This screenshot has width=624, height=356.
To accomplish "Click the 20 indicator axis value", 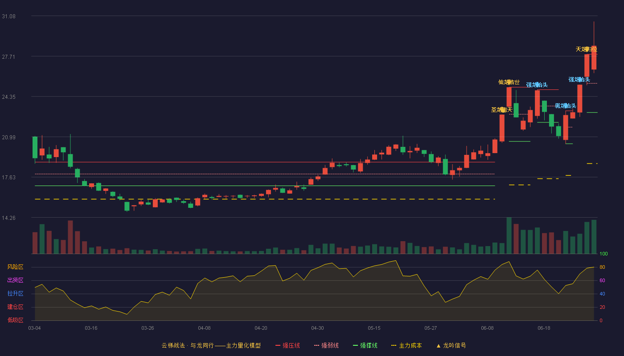I will [x=602, y=307].
